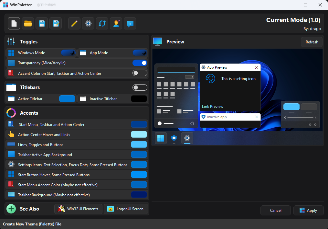Turn on the Titlebars toggle

pyautogui.click(x=140, y=87)
